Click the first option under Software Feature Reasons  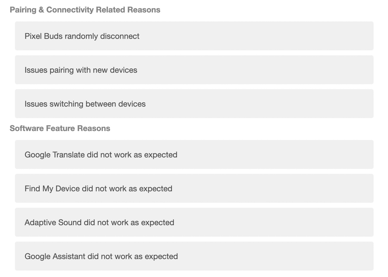[x=194, y=155]
